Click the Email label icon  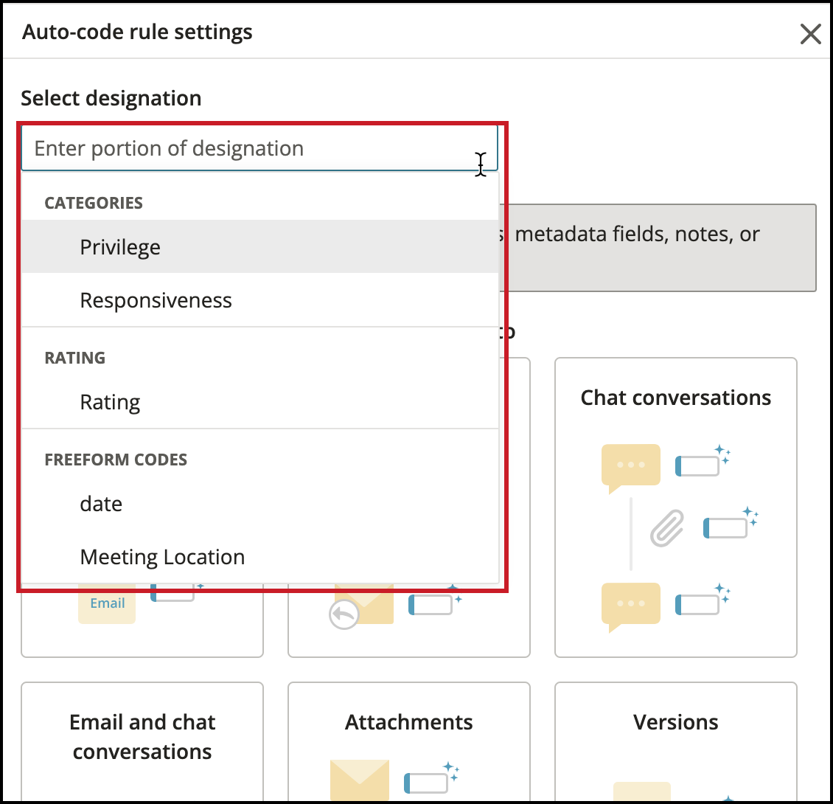(x=107, y=604)
